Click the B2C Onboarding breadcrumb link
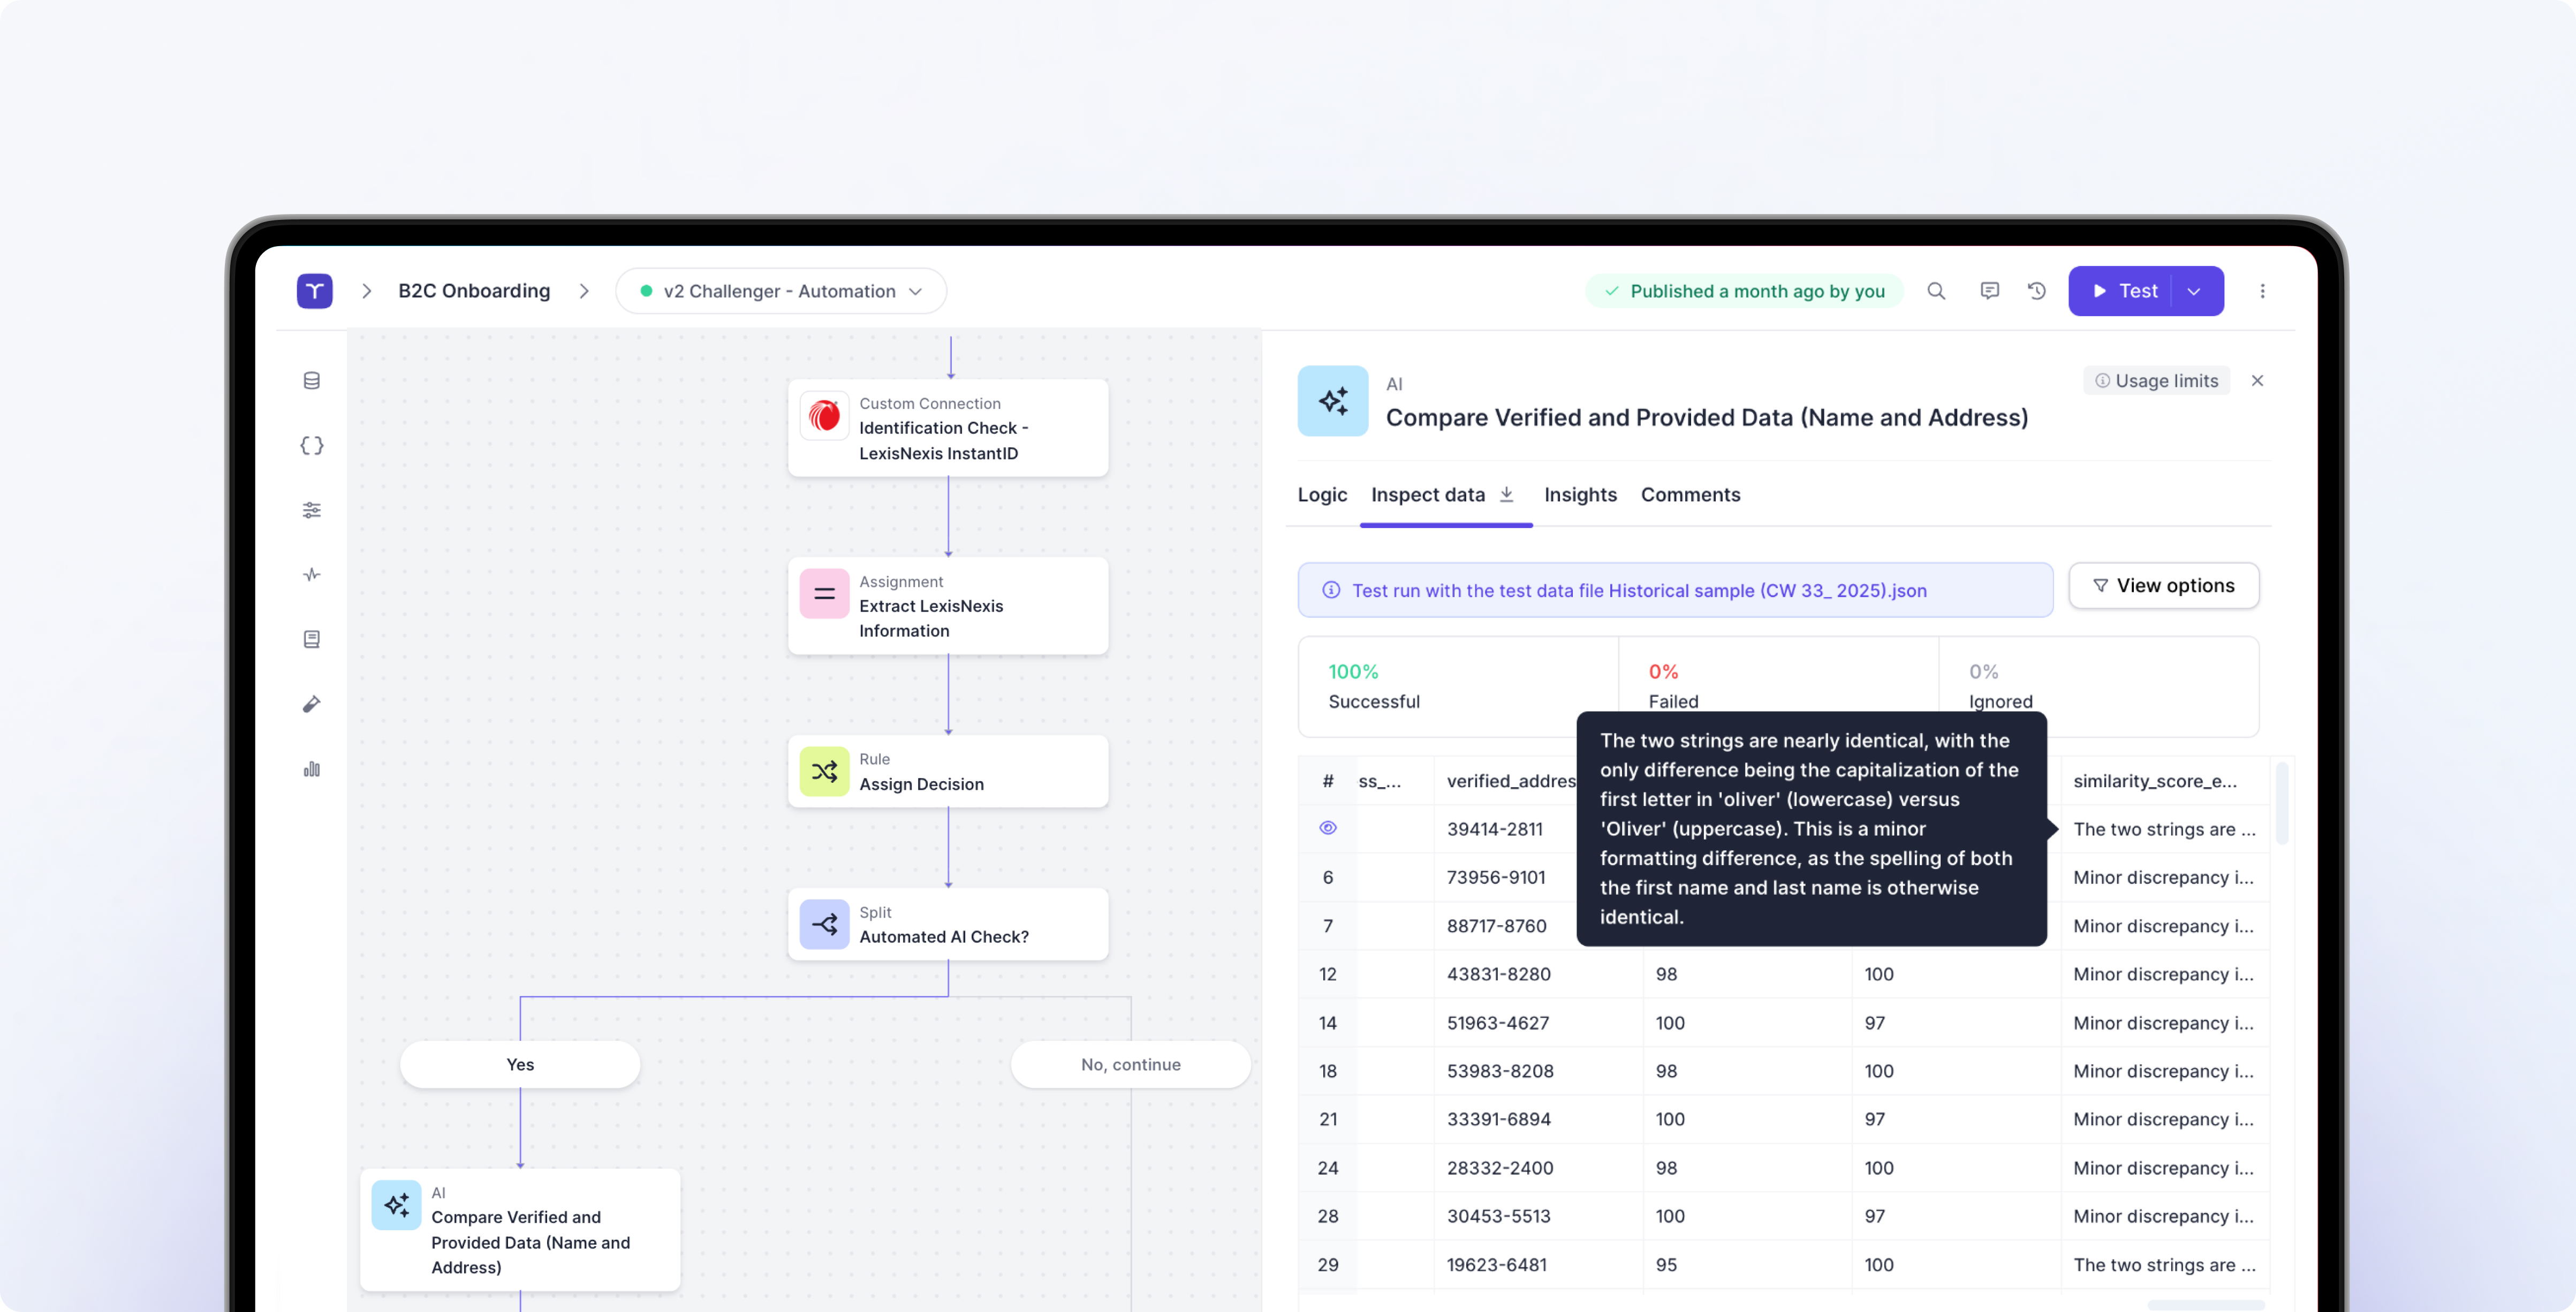The image size is (2576, 1312). point(474,291)
